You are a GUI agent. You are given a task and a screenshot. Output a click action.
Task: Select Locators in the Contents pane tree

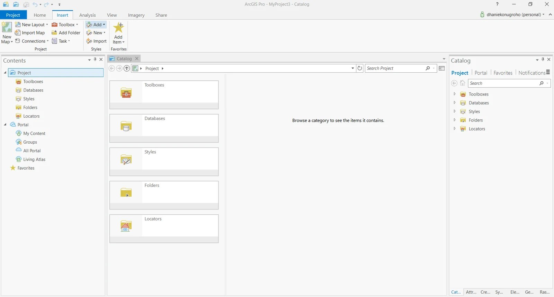click(31, 116)
